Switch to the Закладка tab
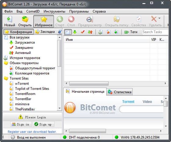The height and width of the screenshot is (142, 171). click(45, 32)
